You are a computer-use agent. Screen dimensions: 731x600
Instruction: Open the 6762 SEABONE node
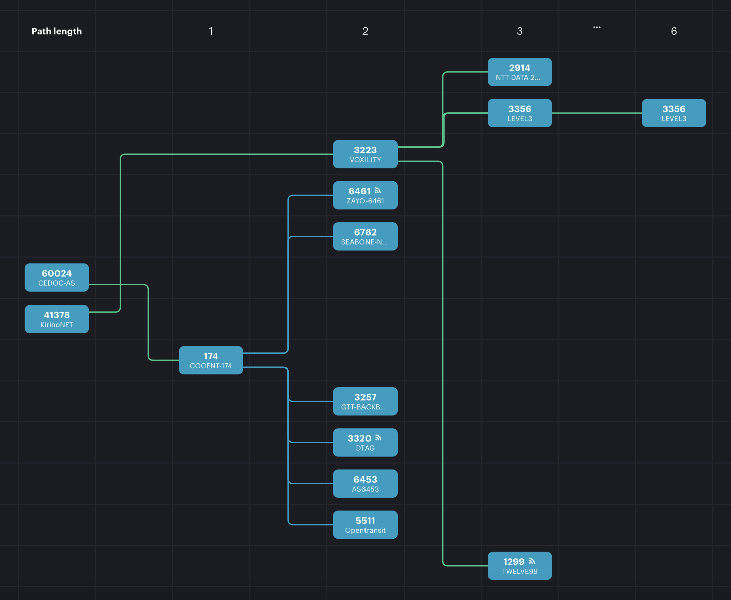coord(365,237)
